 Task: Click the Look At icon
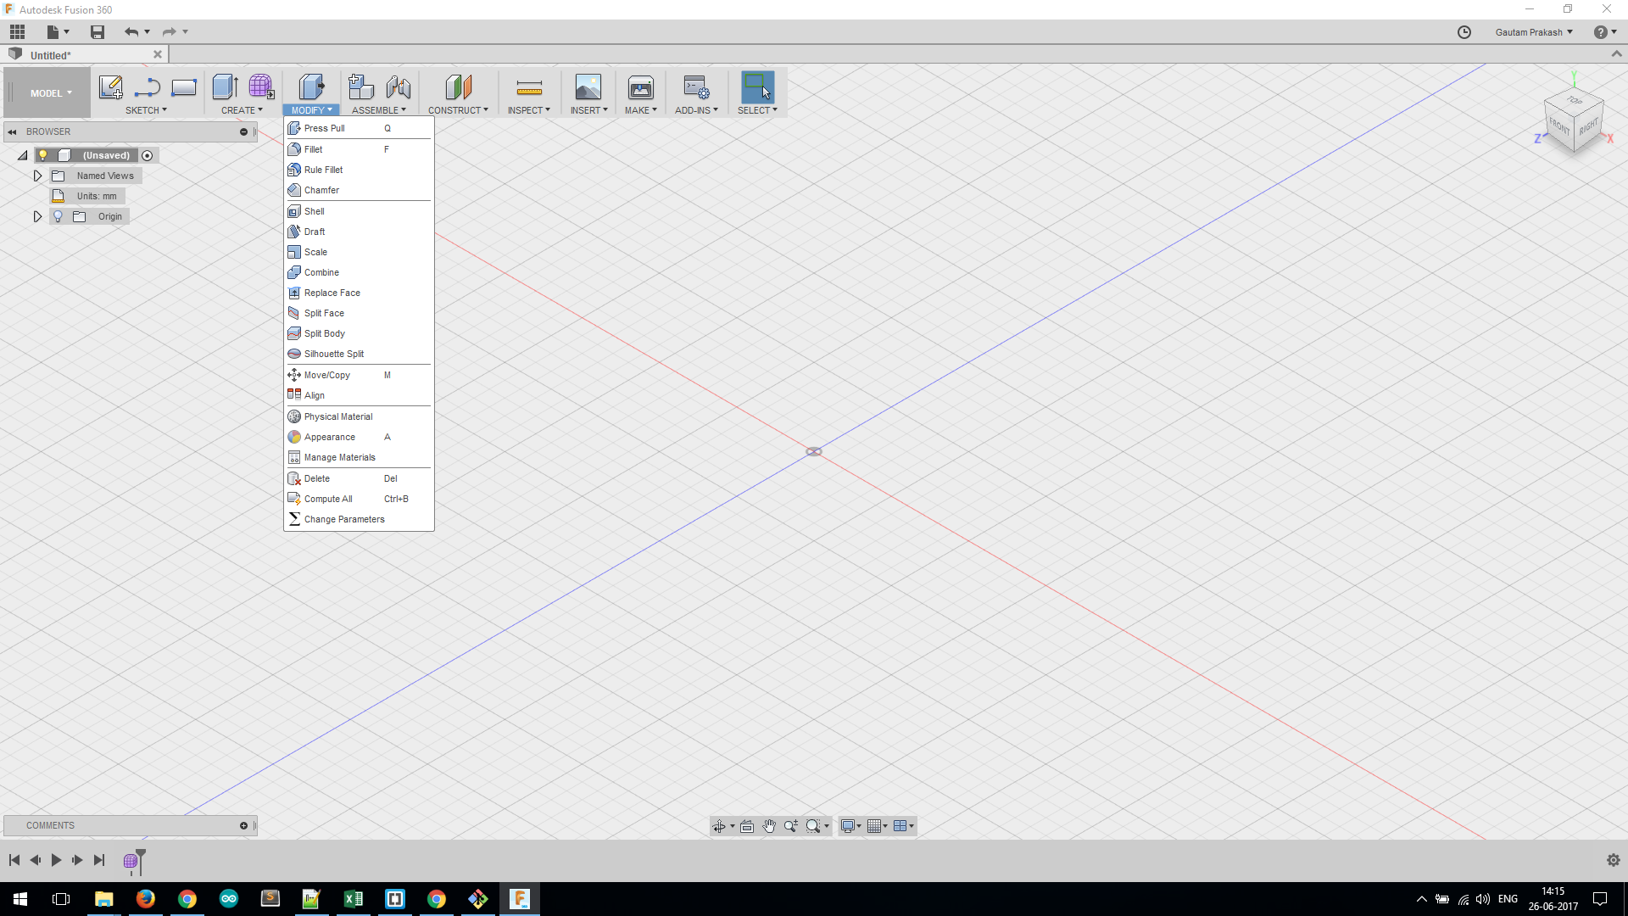pyautogui.click(x=747, y=826)
